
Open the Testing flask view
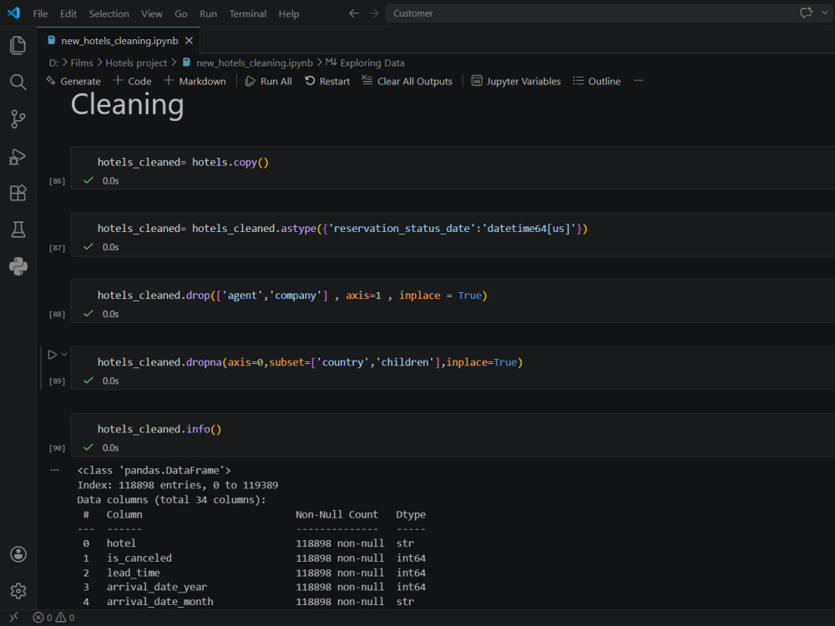coord(18,230)
